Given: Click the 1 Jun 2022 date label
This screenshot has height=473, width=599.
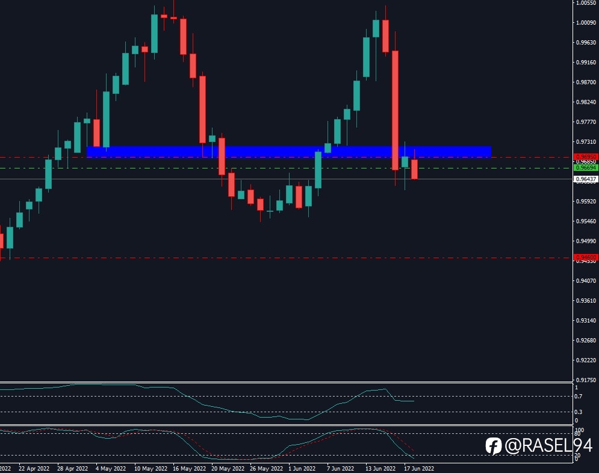Looking at the screenshot, I should [302, 468].
